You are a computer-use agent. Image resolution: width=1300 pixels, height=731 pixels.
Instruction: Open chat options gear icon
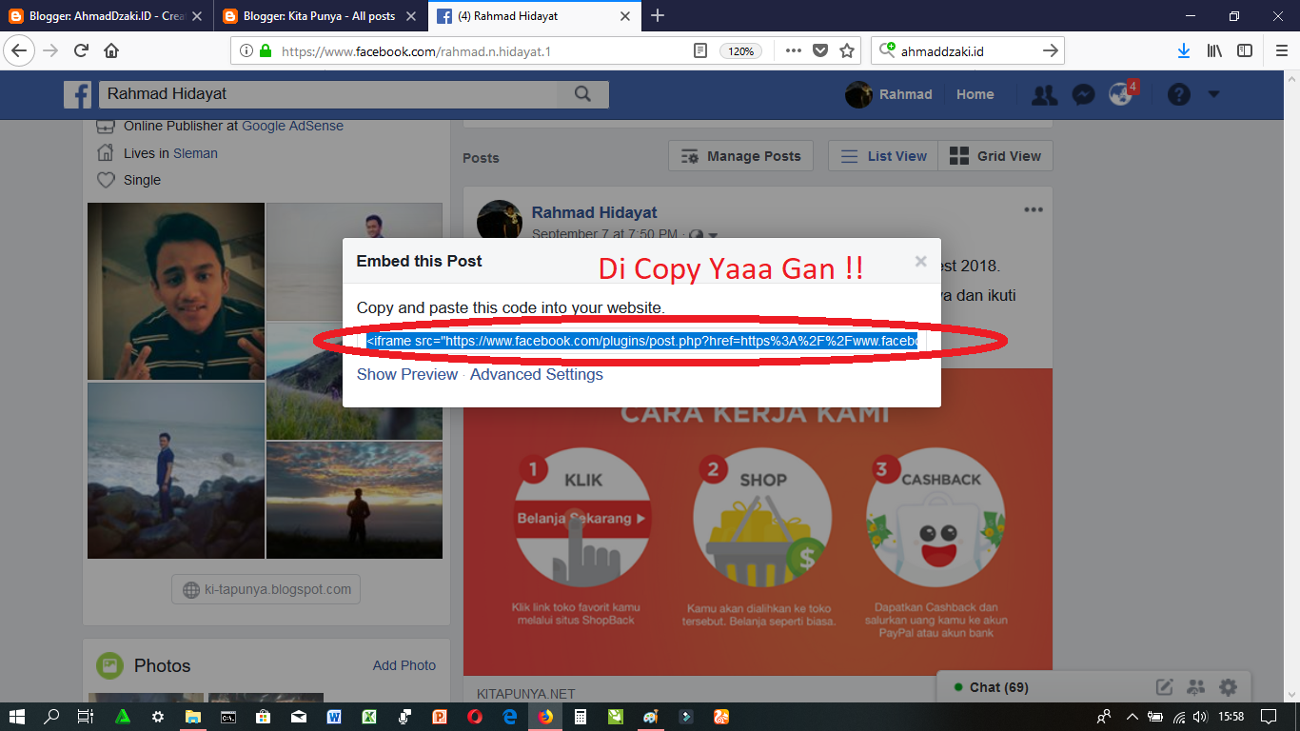click(x=1229, y=687)
